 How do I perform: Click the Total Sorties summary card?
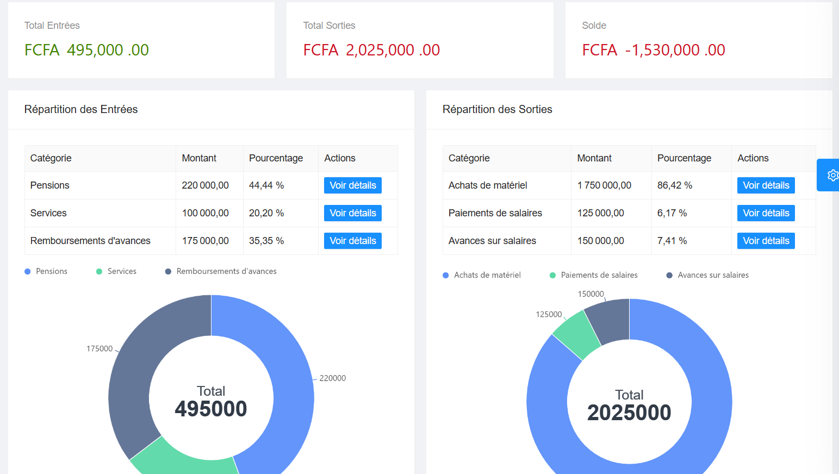(420, 40)
